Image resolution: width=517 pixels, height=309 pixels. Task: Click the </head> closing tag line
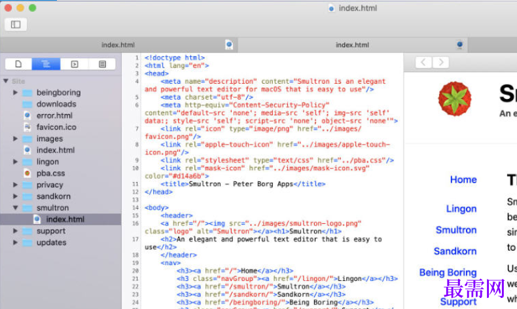tap(158, 192)
